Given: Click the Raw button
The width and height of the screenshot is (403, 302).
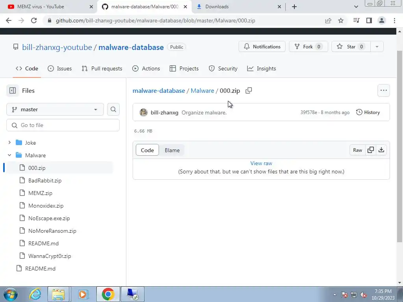Looking at the screenshot, I should pos(357,150).
